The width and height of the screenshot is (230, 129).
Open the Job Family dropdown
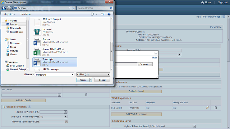click(x=59, y=95)
